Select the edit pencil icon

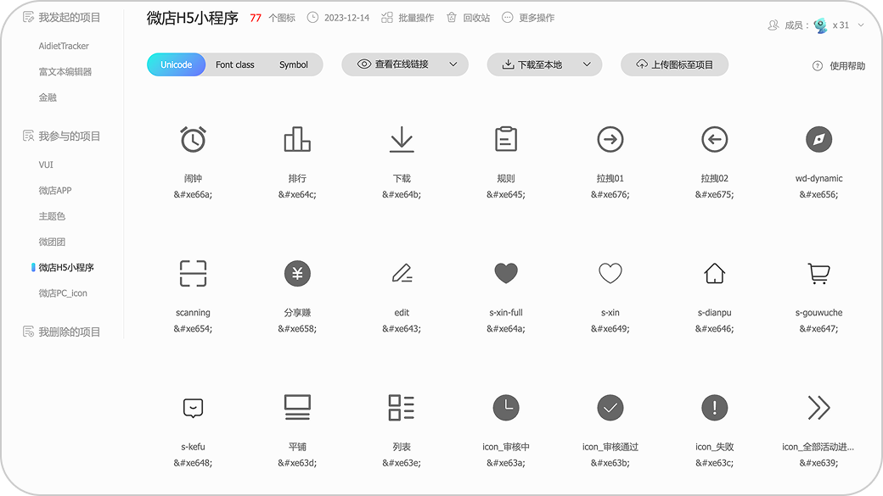402,273
